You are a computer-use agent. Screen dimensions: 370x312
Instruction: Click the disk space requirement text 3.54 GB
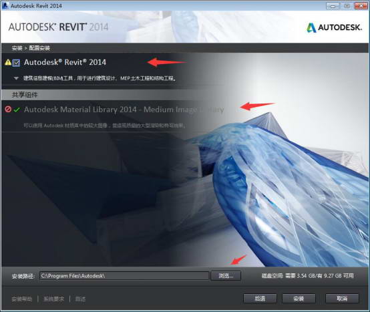coord(307,276)
